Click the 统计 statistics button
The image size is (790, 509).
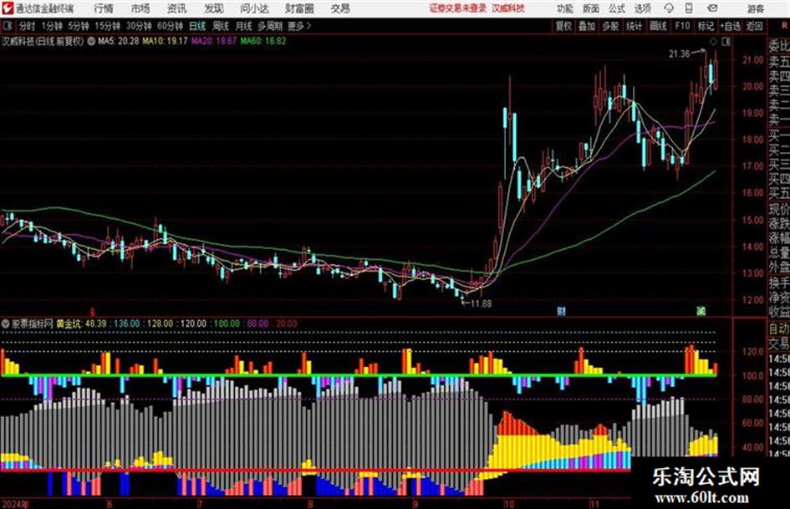tap(635, 26)
